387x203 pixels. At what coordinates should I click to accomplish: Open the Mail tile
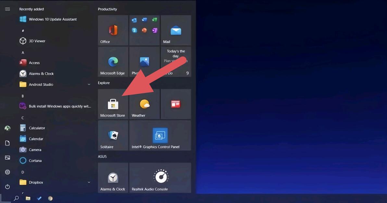[176, 30]
